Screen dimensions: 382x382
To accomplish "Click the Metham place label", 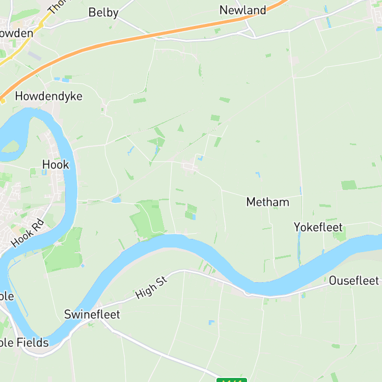I will click(268, 202).
